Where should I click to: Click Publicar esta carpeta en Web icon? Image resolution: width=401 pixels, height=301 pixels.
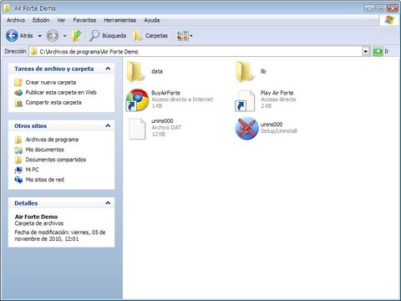[x=18, y=93]
